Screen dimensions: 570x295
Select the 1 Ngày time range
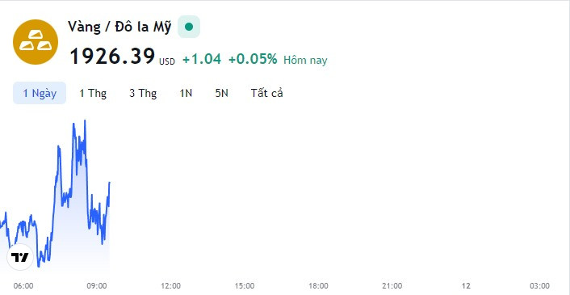point(40,93)
